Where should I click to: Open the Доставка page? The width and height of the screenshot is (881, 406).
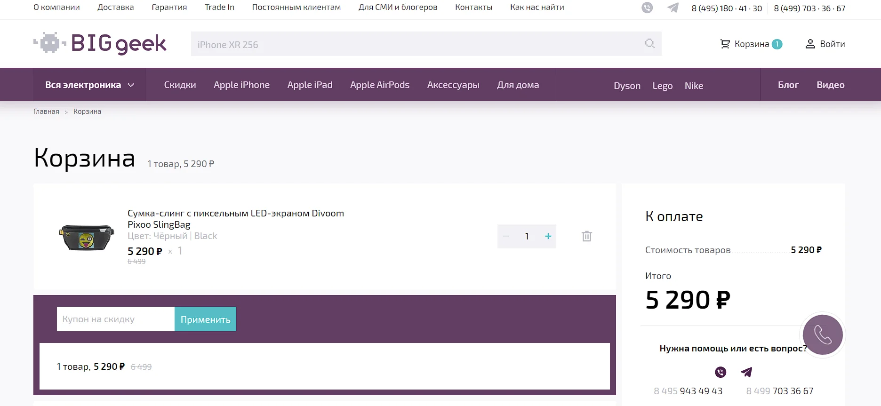point(116,7)
